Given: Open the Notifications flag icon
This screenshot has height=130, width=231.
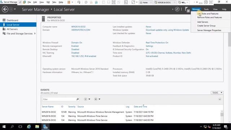Looking at the screenshot, I should (x=187, y=9).
